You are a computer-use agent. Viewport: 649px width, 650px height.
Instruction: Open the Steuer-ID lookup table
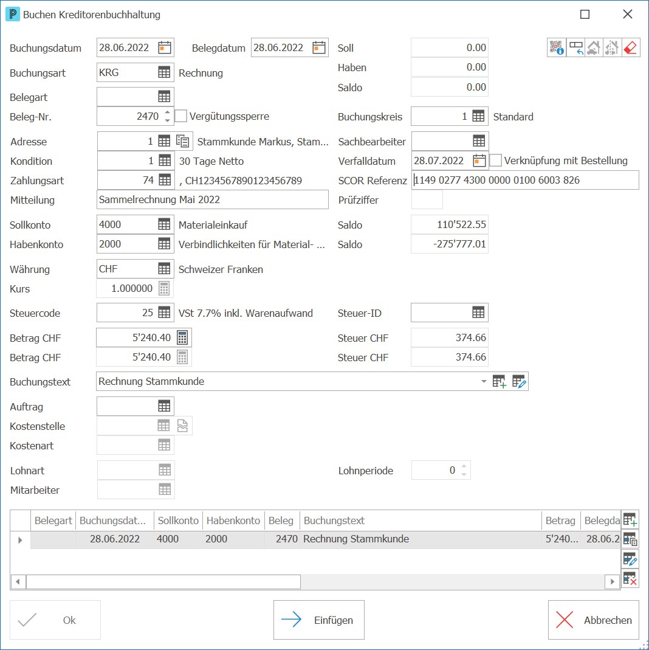point(478,313)
